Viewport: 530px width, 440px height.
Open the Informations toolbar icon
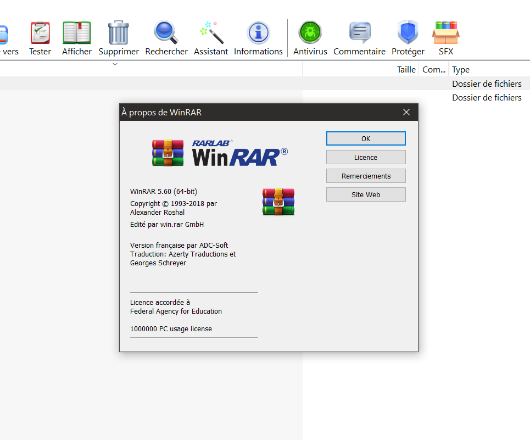(258, 34)
